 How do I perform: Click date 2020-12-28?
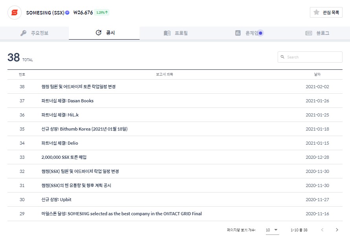(x=317, y=157)
